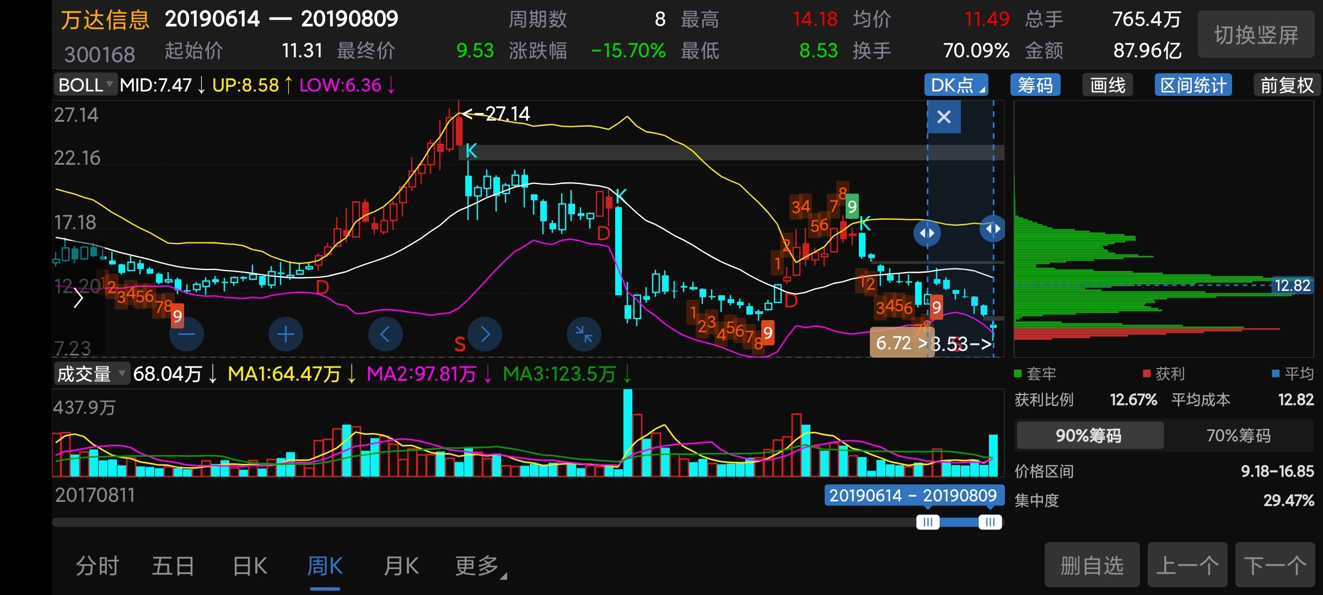Click right range boundary handle icon

(x=993, y=229)
